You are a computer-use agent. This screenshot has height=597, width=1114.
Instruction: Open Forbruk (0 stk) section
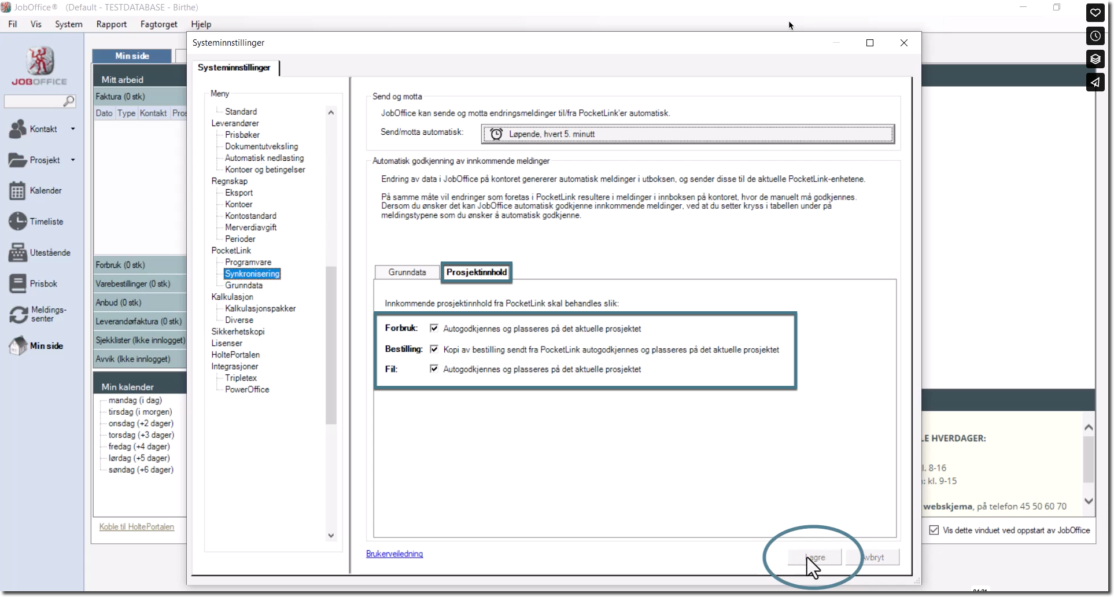tap(141, 265)
